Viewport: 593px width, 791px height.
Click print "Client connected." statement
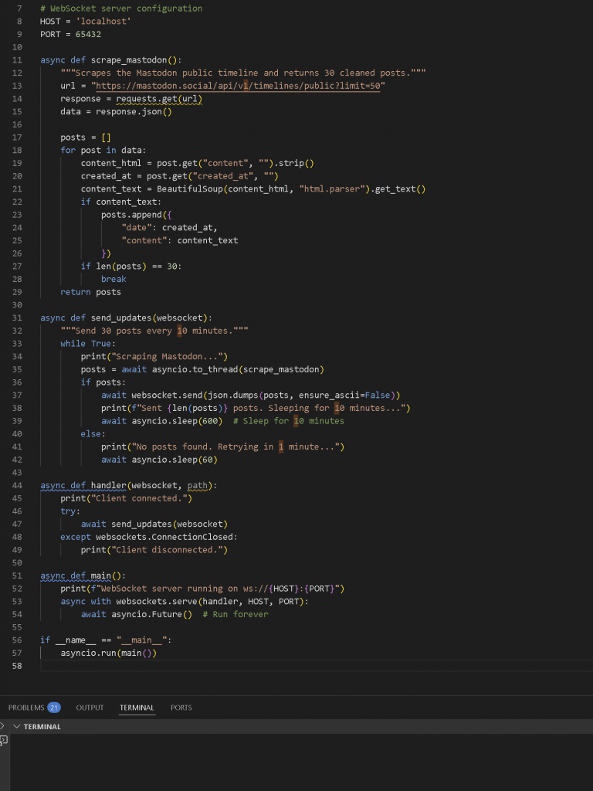click(x=127, y=498)
